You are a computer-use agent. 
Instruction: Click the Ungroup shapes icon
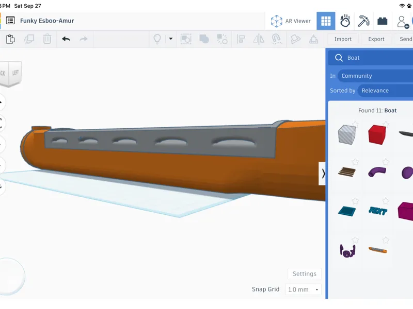coord(222,39)
